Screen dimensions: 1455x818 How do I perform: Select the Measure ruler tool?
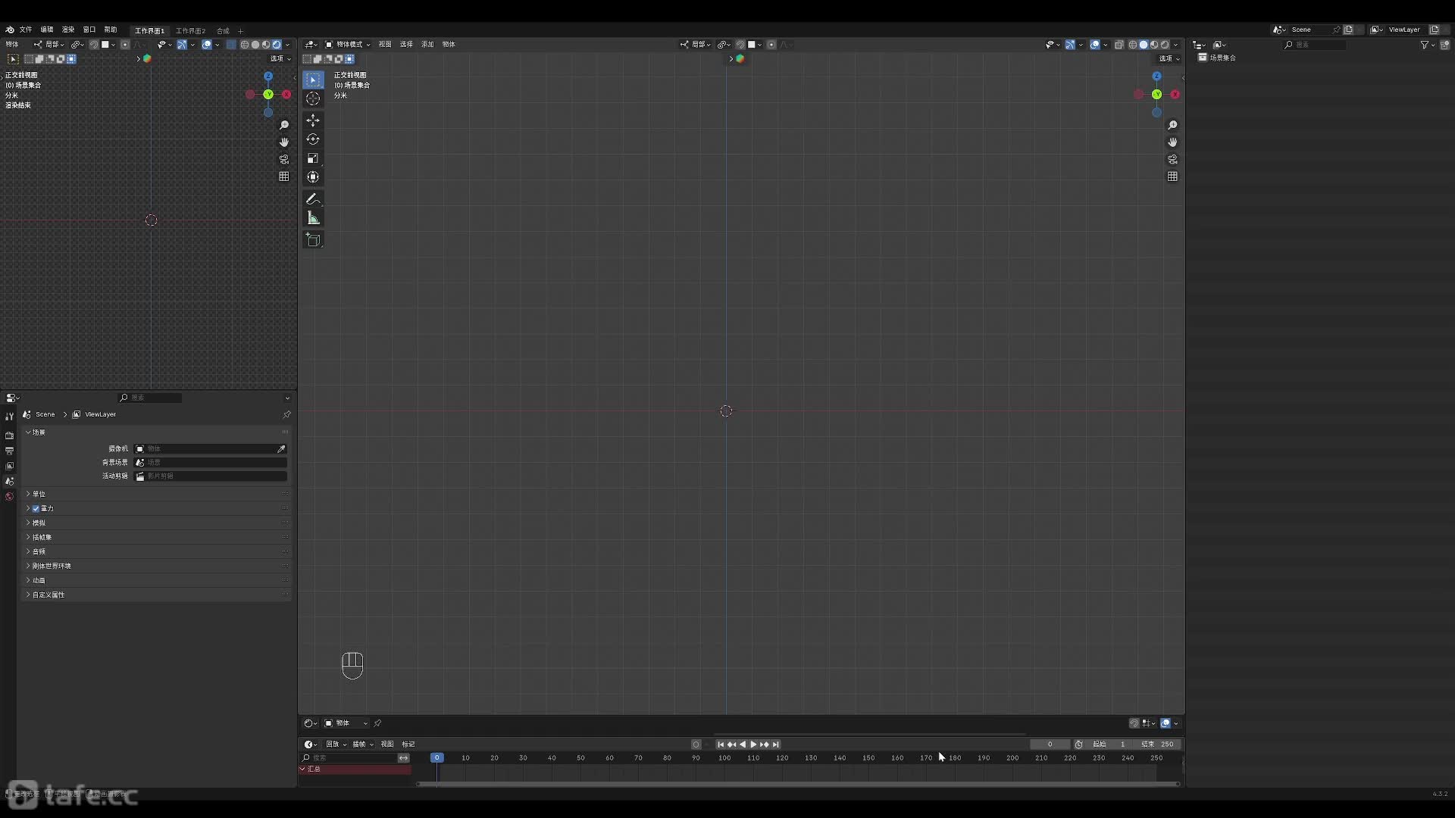click(x=313, y=218)
